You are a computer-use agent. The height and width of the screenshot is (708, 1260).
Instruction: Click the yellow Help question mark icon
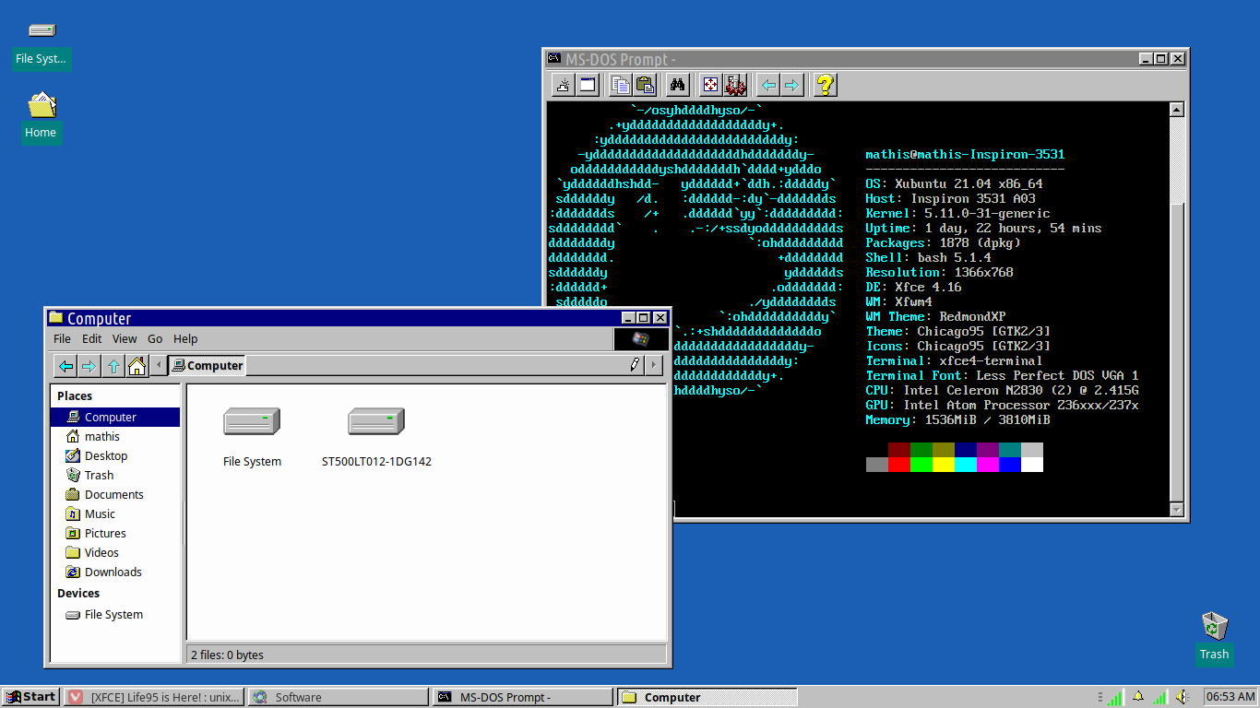[824, 84]
